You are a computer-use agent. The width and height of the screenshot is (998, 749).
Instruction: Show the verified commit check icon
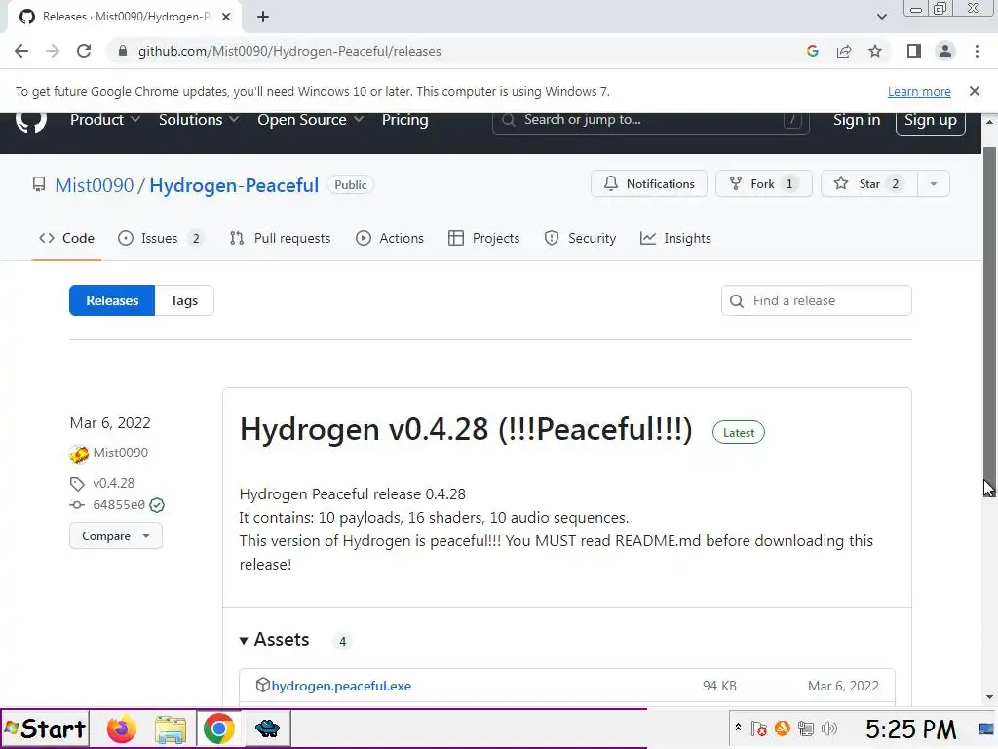(157, 506)
